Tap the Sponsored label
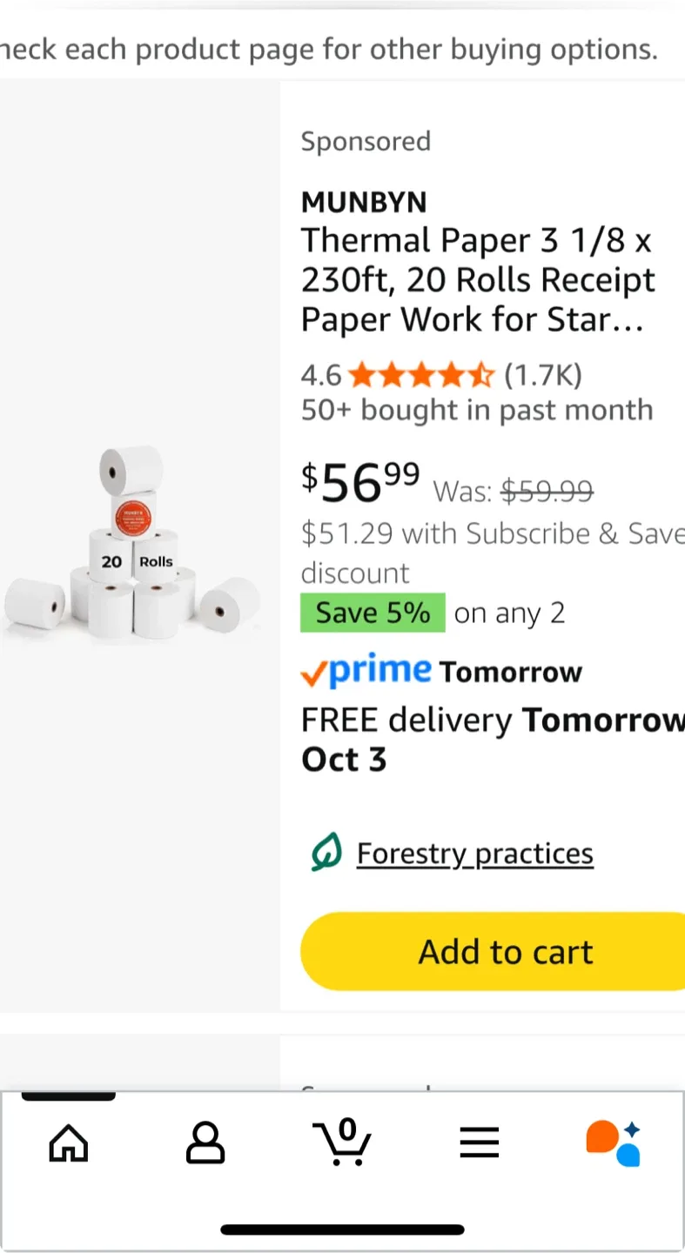This screenshot has width=685, height=1253. pos(366,142)
